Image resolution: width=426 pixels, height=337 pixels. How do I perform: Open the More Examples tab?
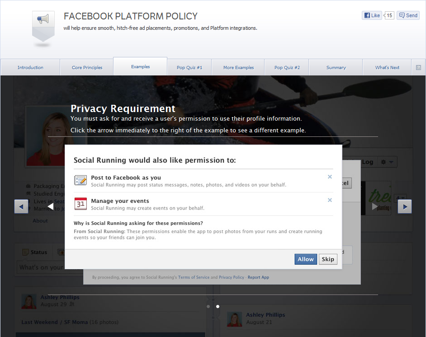tap(238, 67)
